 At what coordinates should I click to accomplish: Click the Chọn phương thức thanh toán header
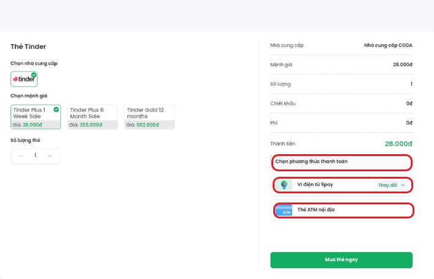(311, 162)
